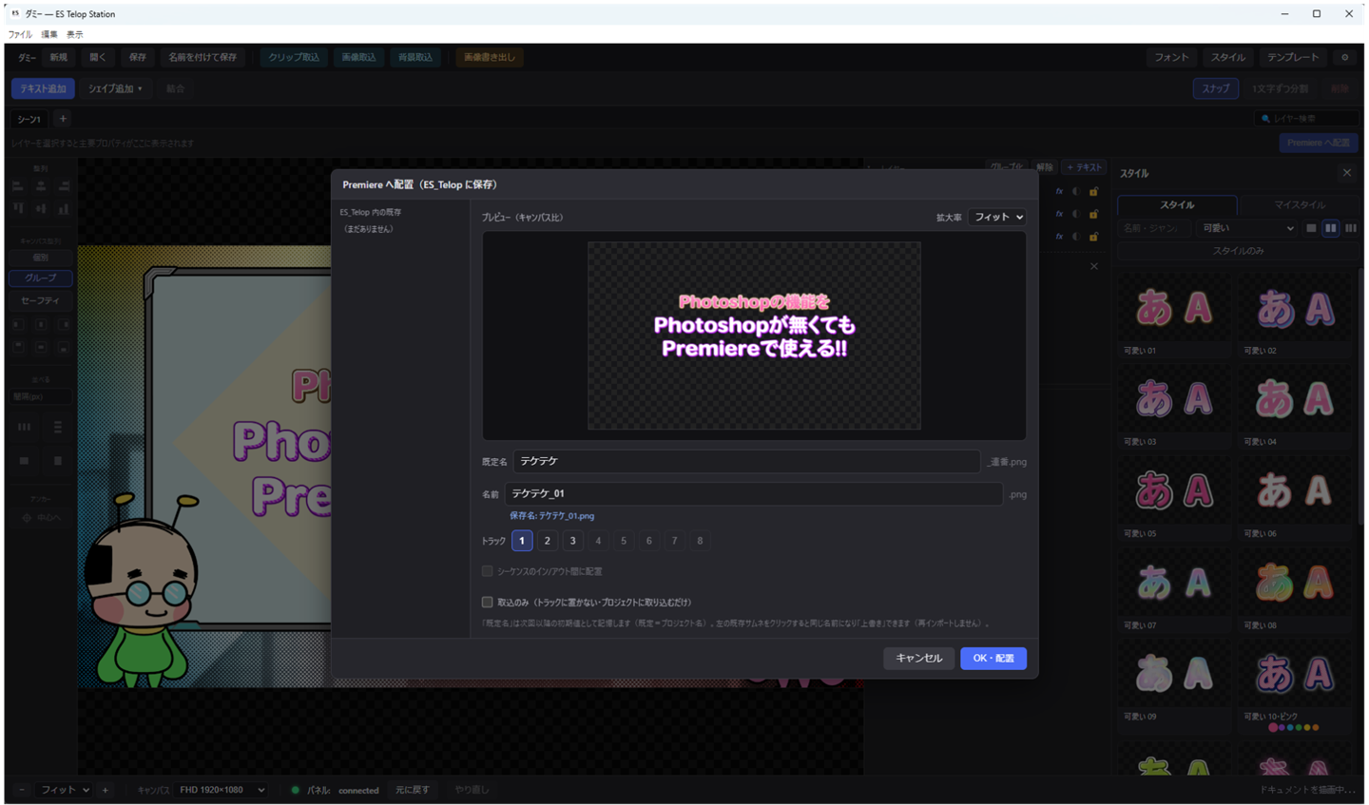Select track 1 in the dialog
Screen dimensions: 1369x805
click(x=522, y=541)
